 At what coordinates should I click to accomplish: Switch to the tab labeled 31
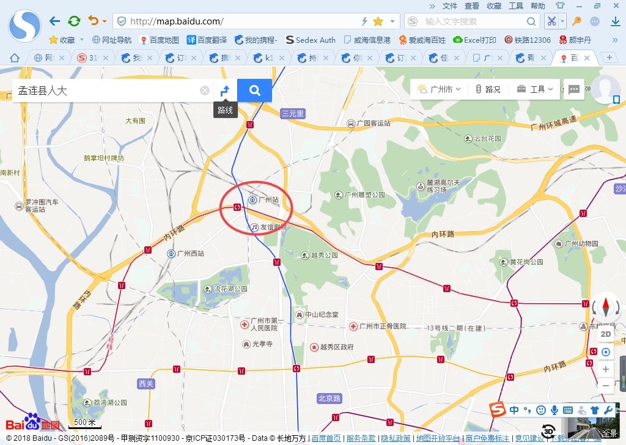pyautogui.click(x=93, y=58)
